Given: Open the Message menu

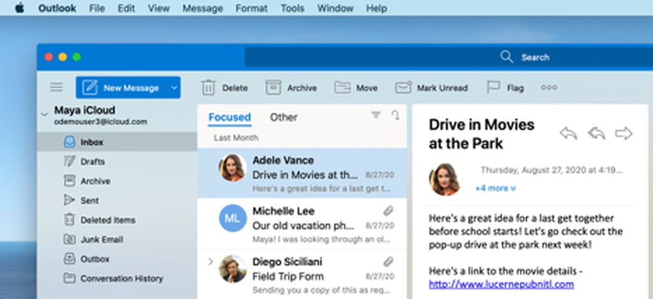Looking at the screenshot, I should tap(203, 8).
